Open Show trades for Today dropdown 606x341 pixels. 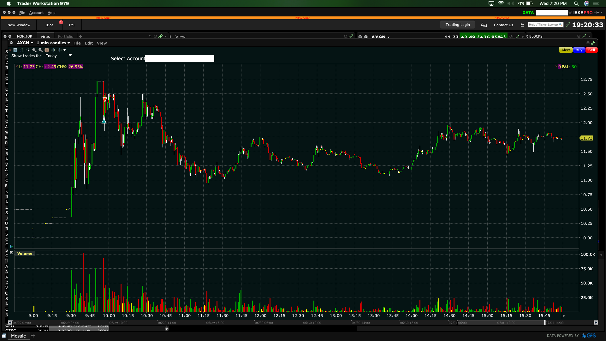click(70, 56)
